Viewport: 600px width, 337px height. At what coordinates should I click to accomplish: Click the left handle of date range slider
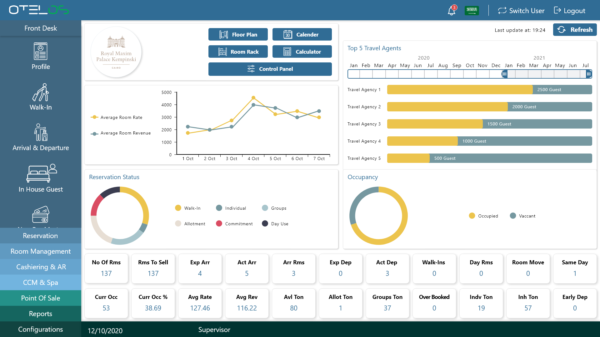coord(504,74)
